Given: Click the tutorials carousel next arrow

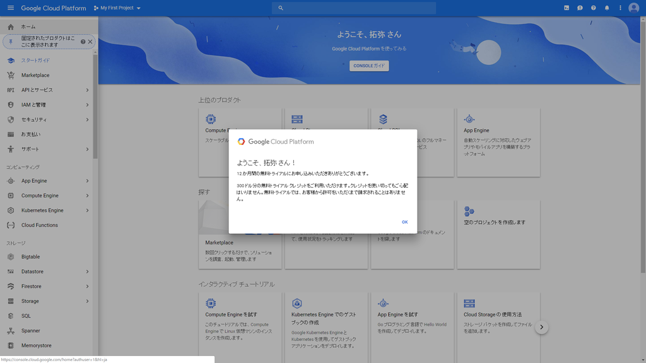Looking at the screenshot, I should coord(541,327).
